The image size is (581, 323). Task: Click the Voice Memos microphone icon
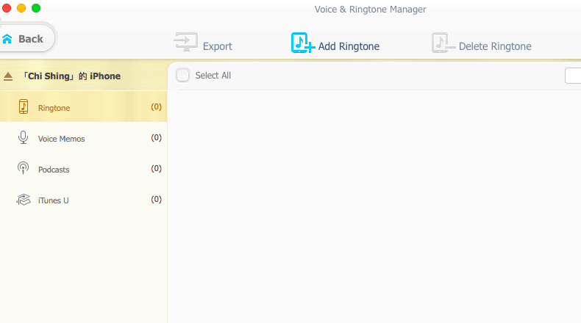coord(24,138)
